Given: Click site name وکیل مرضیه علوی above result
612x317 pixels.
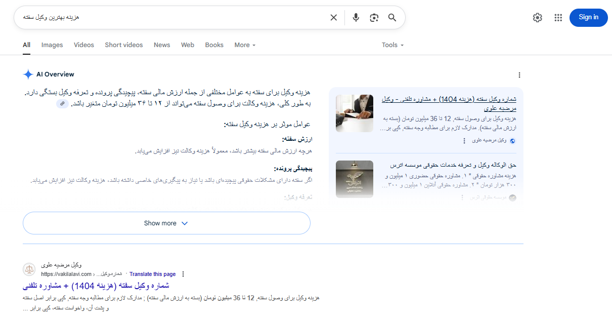Looking at the screenshot, I should point(61,265).
